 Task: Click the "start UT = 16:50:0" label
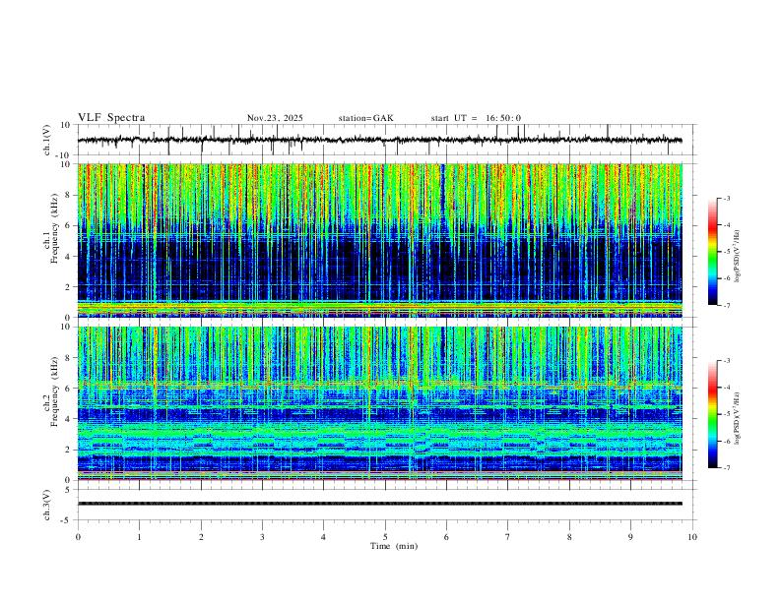pyautogui.click(x=476, y=118)
